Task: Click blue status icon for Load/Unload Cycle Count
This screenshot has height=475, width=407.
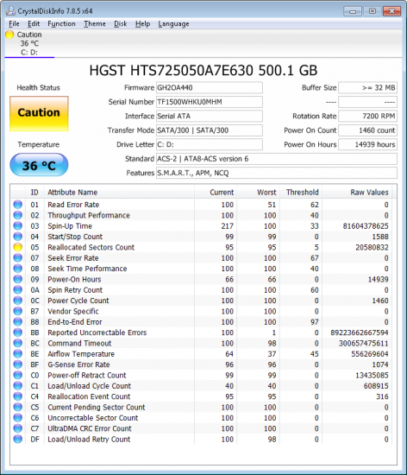Action: coord(18,386)
